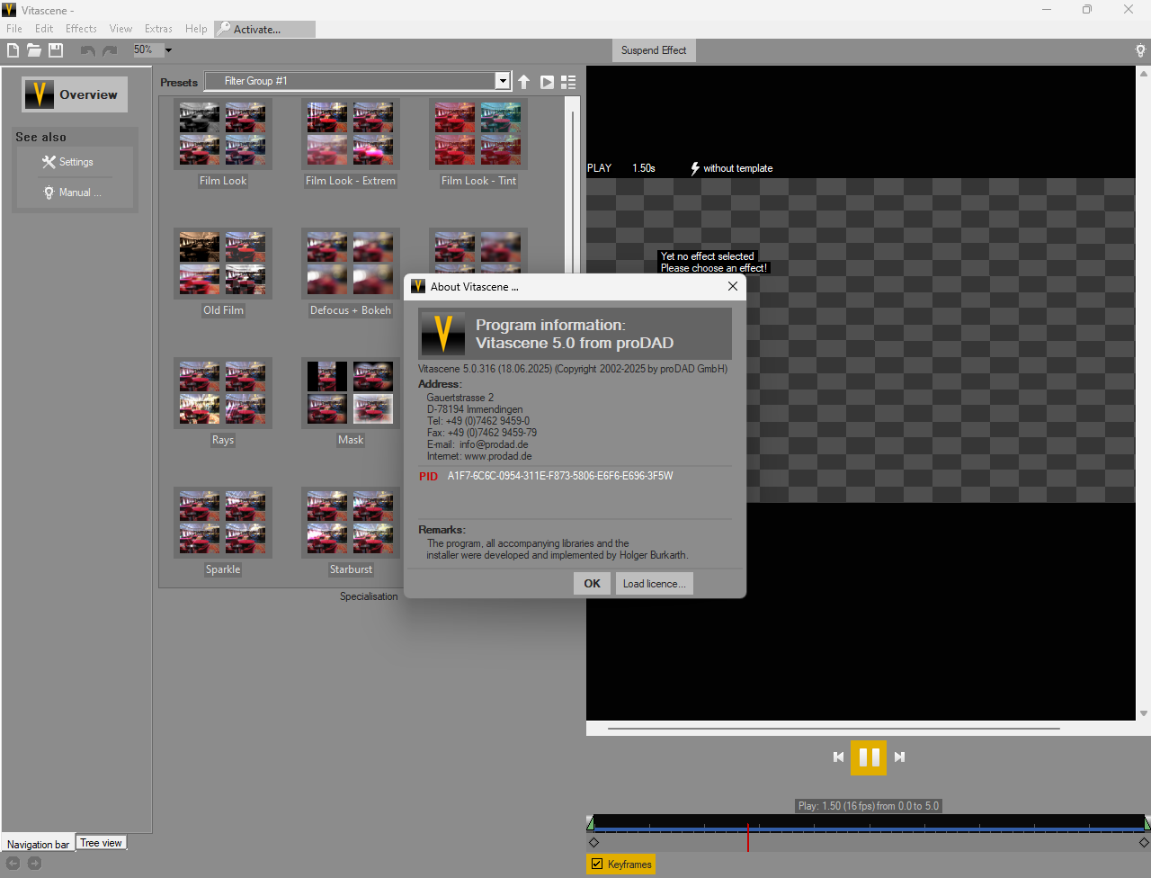Open Settings under See also
This screenshot has height=878, width=1151.
click(67, 162)
